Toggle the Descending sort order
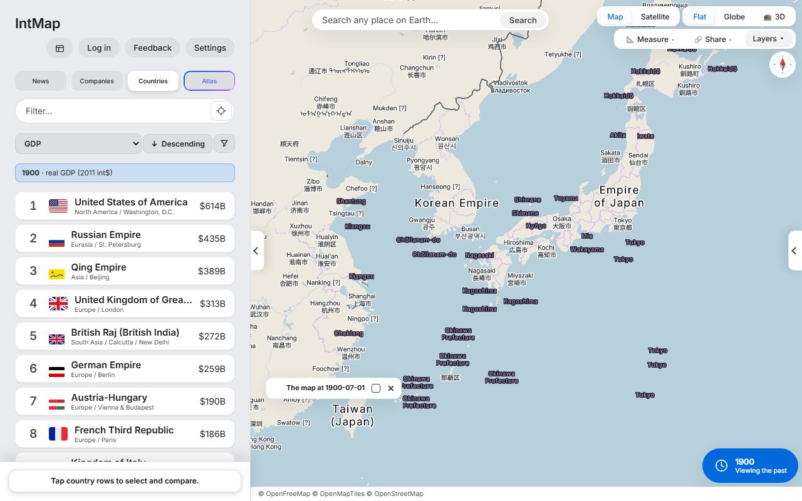Viewport: 802px width, 501px height. click(x=178, y=143)
